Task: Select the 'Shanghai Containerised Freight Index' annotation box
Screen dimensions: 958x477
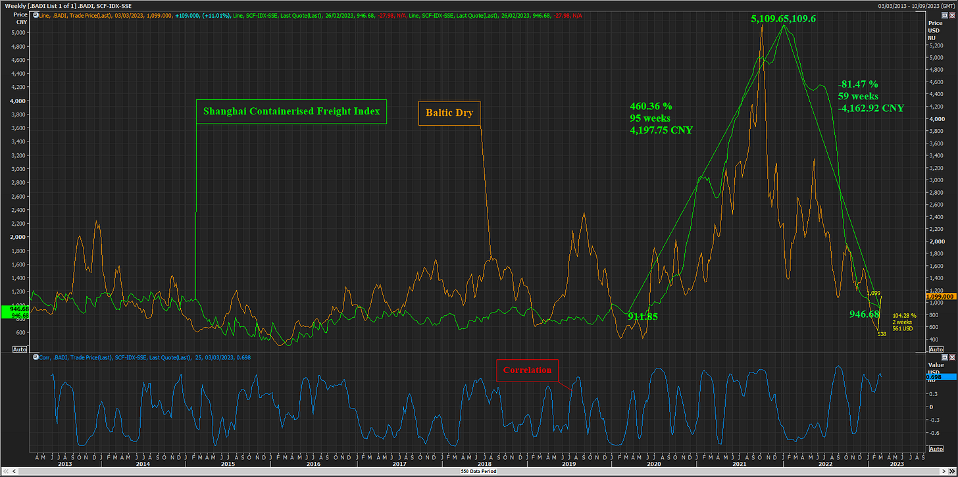Action: (291, 111)
